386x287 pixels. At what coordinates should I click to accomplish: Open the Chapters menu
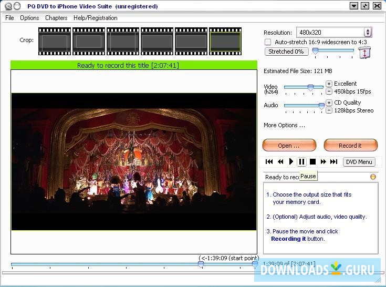(x=56, y=18)
